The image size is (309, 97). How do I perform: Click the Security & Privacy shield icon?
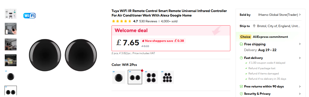[x=241, y=94]
